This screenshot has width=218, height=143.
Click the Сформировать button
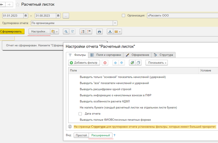(12, 31)
